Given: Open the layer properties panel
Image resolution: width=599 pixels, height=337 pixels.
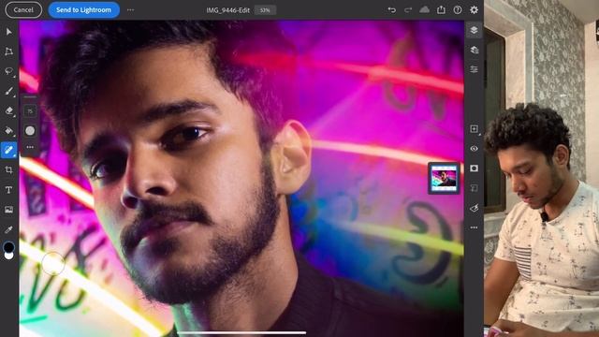Looking at the screenshot, I should [475, 69].
